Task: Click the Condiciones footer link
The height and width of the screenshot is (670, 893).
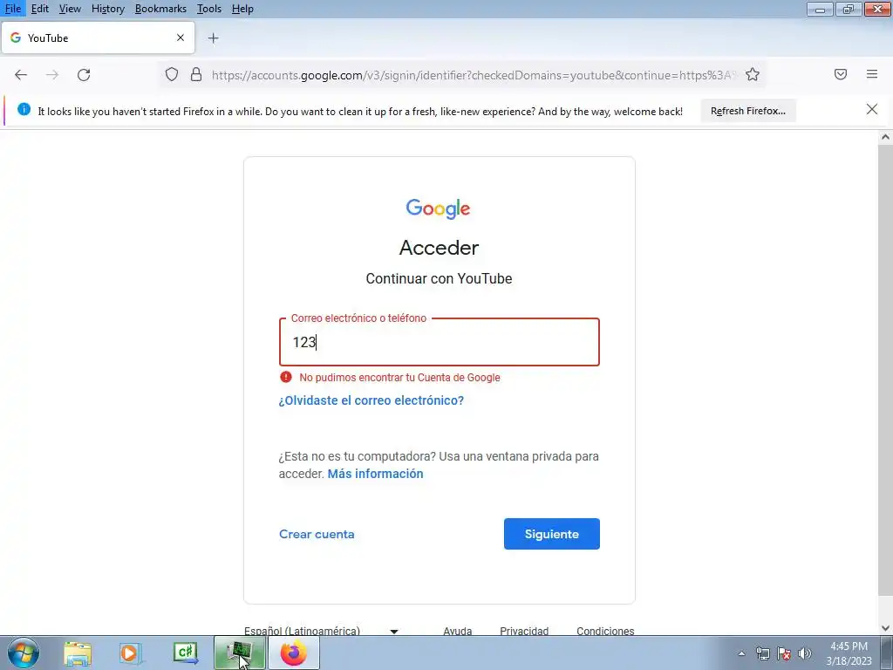Action: (x=605, y=631)
